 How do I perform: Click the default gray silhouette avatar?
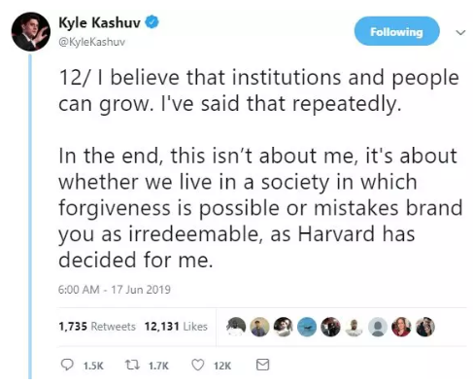coord(378,327)
